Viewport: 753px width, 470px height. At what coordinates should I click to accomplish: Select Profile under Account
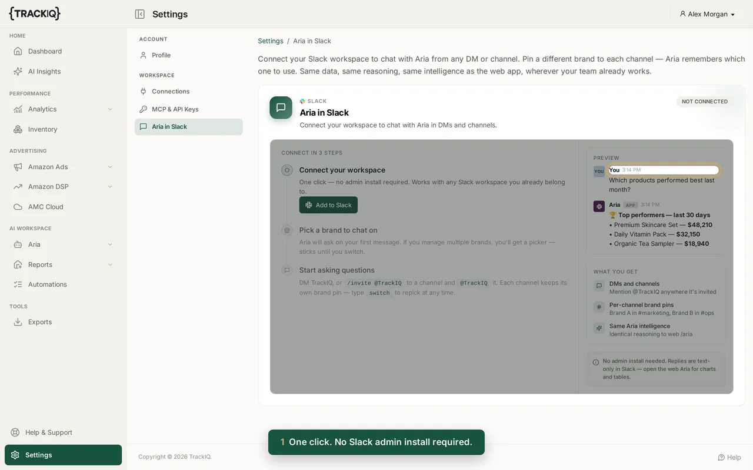pyautogui.click(x=188, y=55)
